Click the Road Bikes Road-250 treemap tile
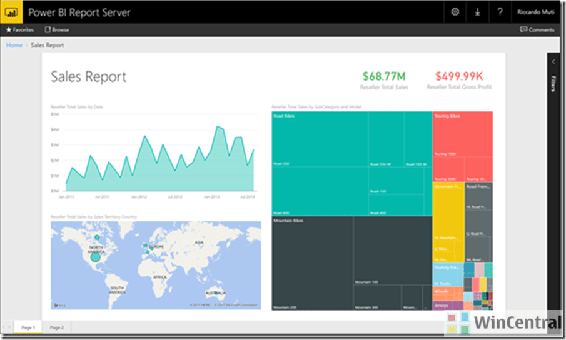 pos(320,139)
